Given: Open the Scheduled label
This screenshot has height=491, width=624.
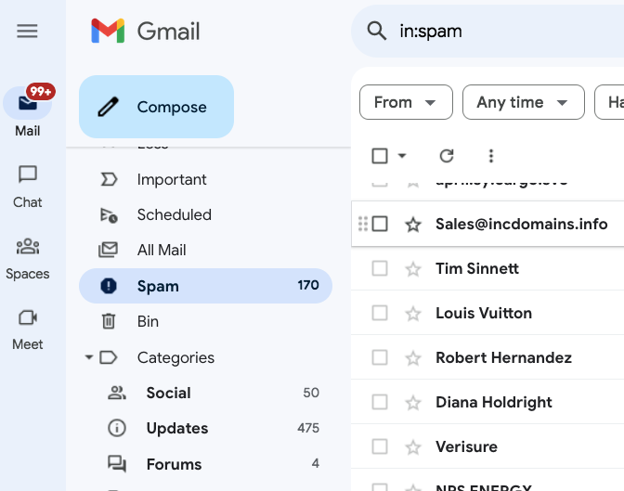Looking at the screenshot, I should point(205,214).
